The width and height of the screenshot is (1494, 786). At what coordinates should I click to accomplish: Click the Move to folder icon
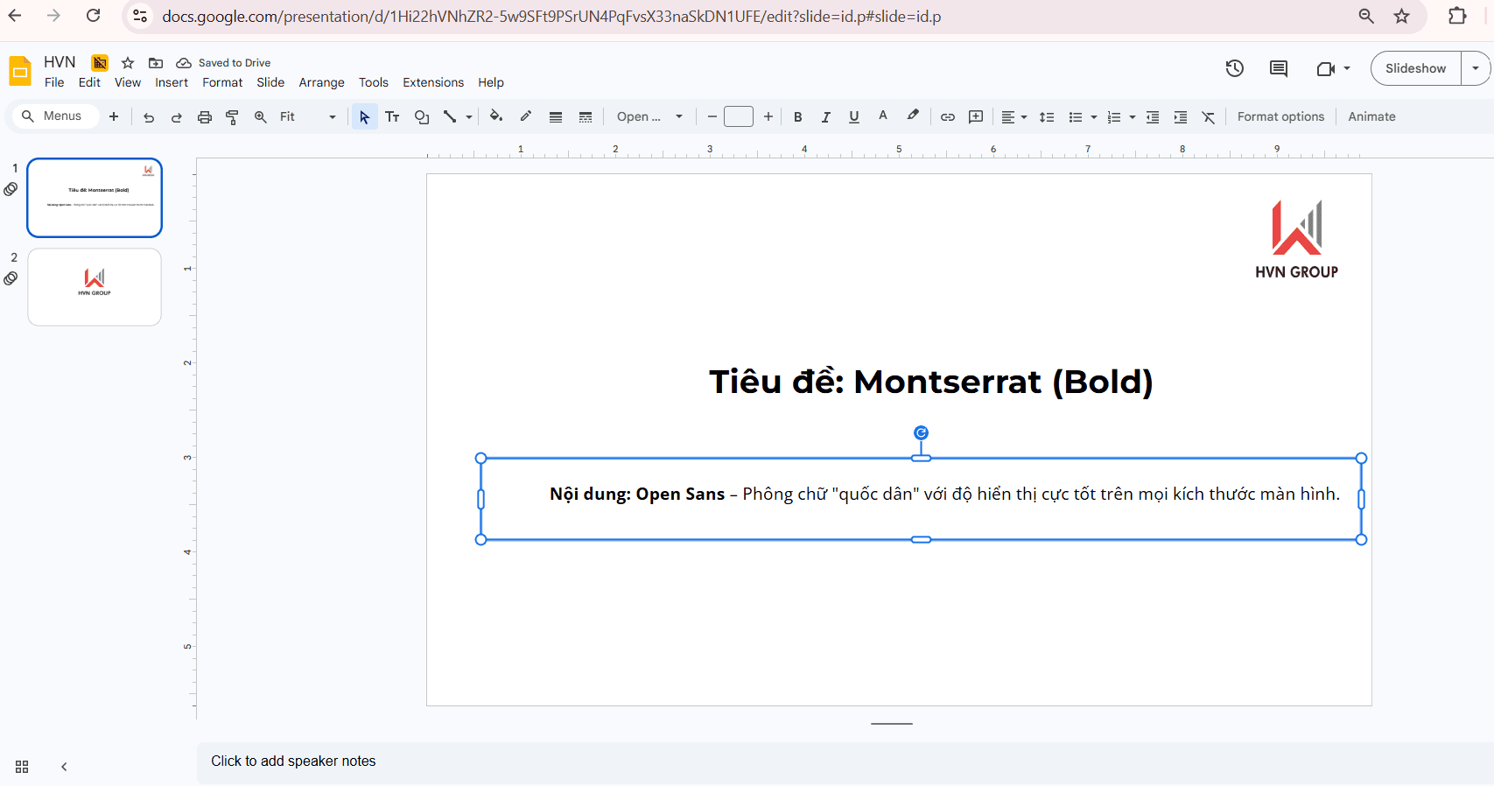[x=156, y=62]
